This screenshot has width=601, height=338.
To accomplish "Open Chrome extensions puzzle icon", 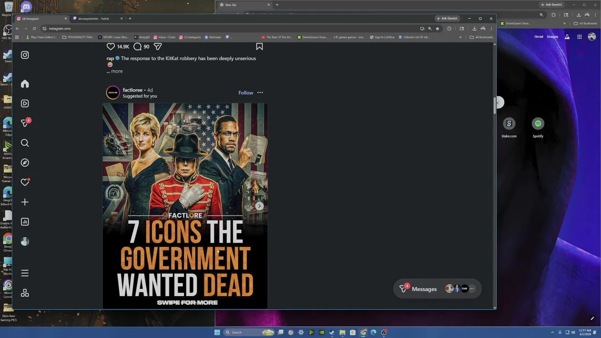I will 449,28.
